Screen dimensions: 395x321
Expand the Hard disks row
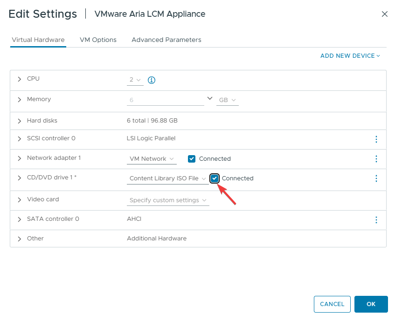20,121
